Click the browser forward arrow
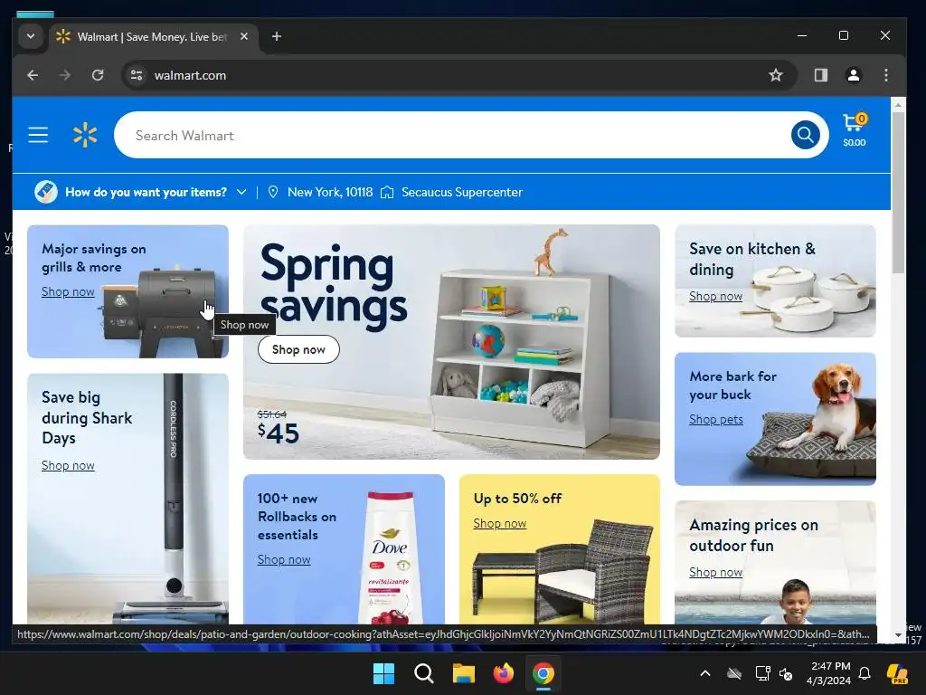926x695 pixels. [x=65, y=75]
